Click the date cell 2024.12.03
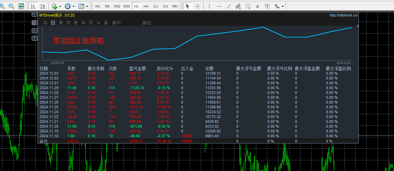 (x=49, y=73)
